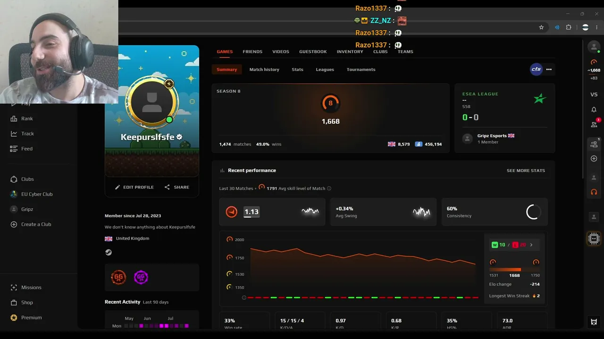Click the 456,194 regional ranking value
This screenshot has height=339, width=604.
click(x=433, y=144)
